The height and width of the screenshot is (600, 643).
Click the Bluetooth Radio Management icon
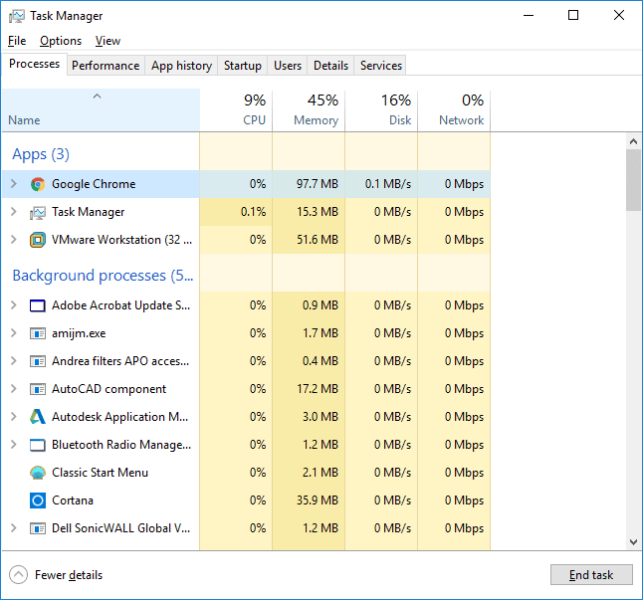[38, 445]
